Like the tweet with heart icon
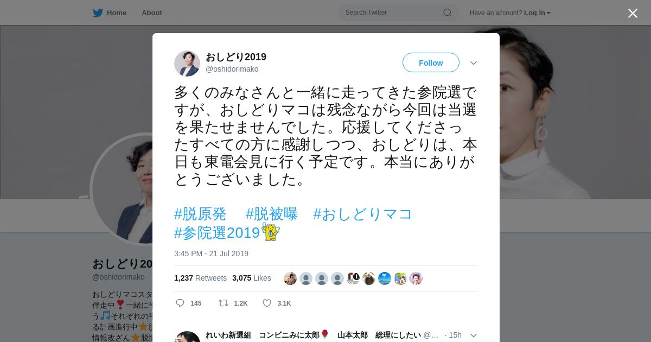 267,303
